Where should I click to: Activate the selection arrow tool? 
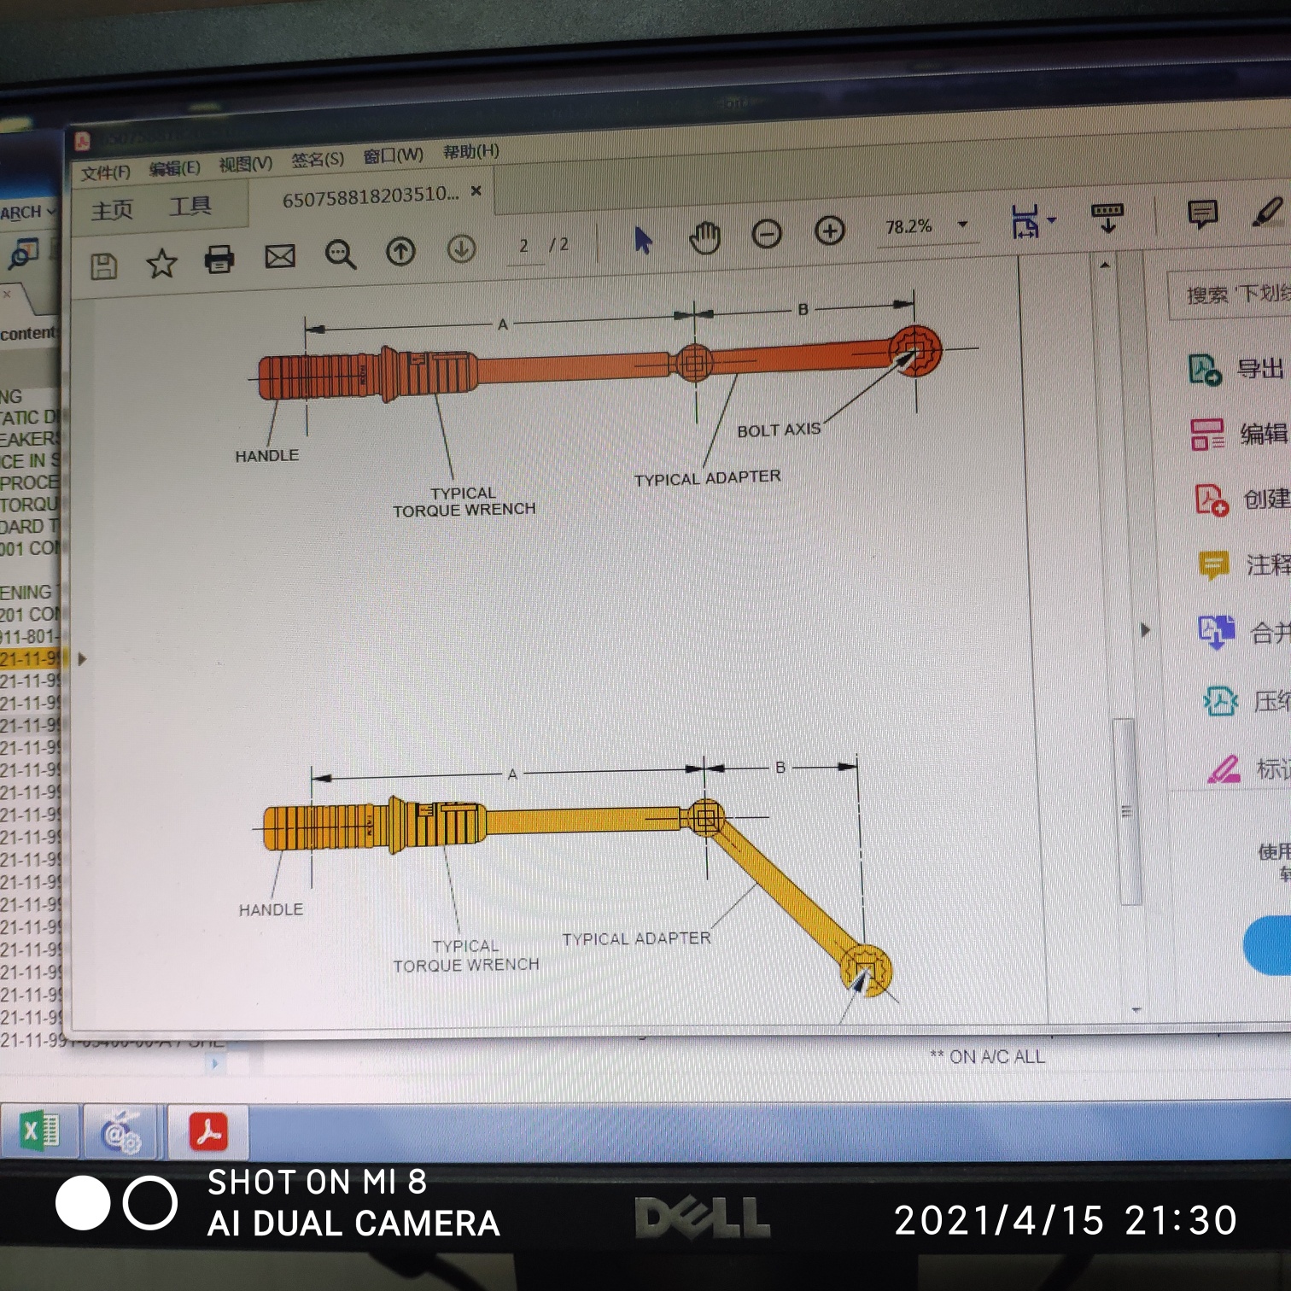tap(643, 240)
